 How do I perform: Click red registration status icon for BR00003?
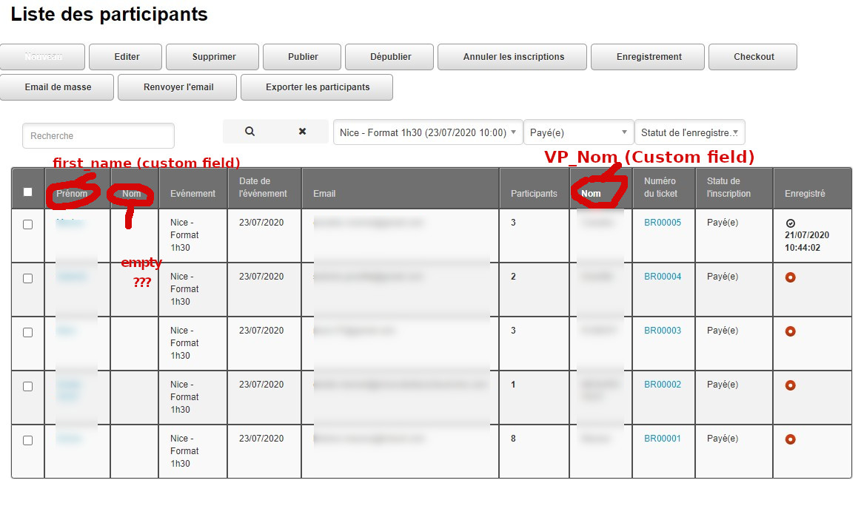790,331
